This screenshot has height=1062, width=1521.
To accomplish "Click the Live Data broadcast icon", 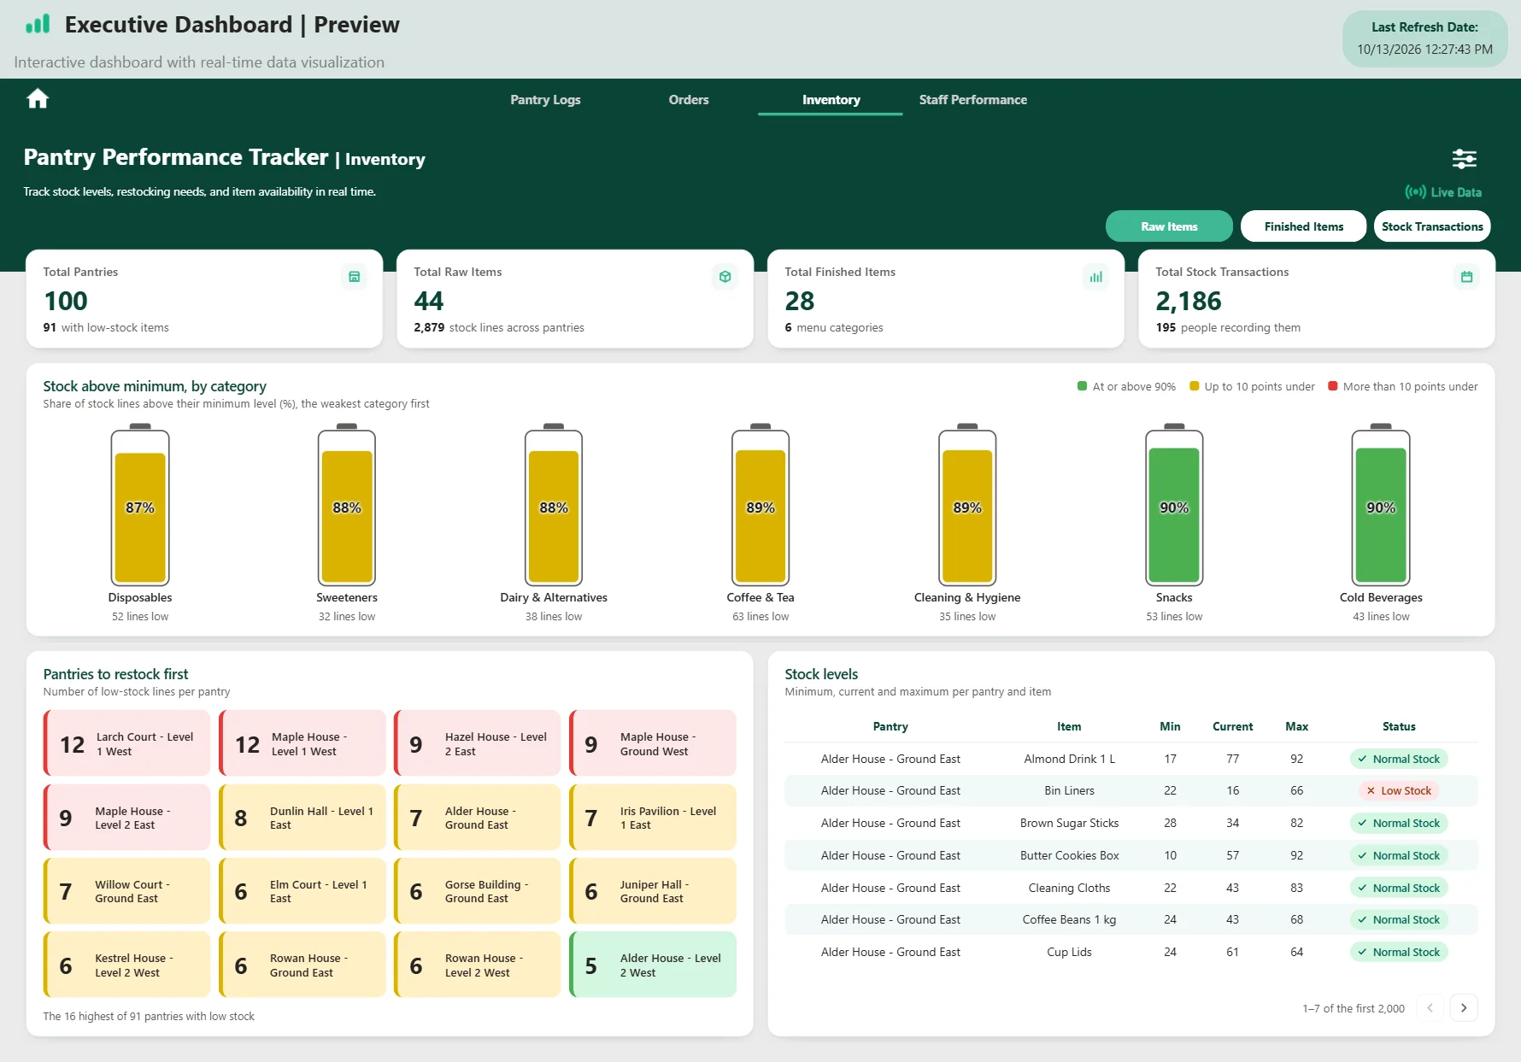I will 1415,192.
